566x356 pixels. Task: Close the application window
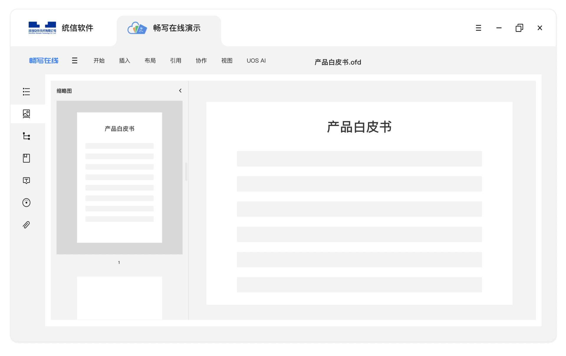click(x=540, y=28)
